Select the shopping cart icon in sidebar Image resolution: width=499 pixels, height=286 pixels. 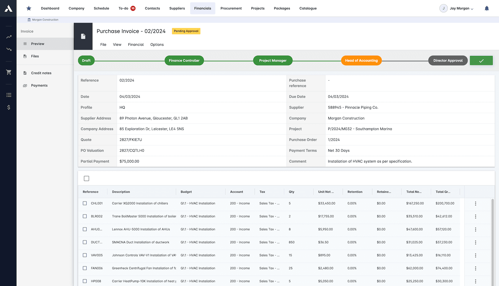pyautogui.click(x=8, y=72)
